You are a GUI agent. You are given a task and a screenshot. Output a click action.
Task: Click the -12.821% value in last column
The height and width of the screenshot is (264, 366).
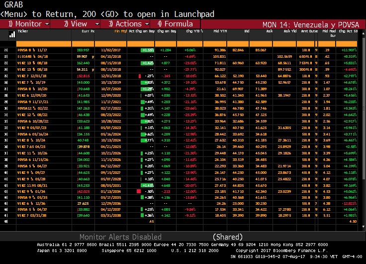pyautogui.click(x=350, y=204)
